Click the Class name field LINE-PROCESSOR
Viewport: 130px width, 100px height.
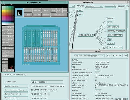[47, 82]
